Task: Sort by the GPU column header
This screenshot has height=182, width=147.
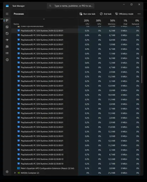Action: pyautogui.click(x=98, y=22)
